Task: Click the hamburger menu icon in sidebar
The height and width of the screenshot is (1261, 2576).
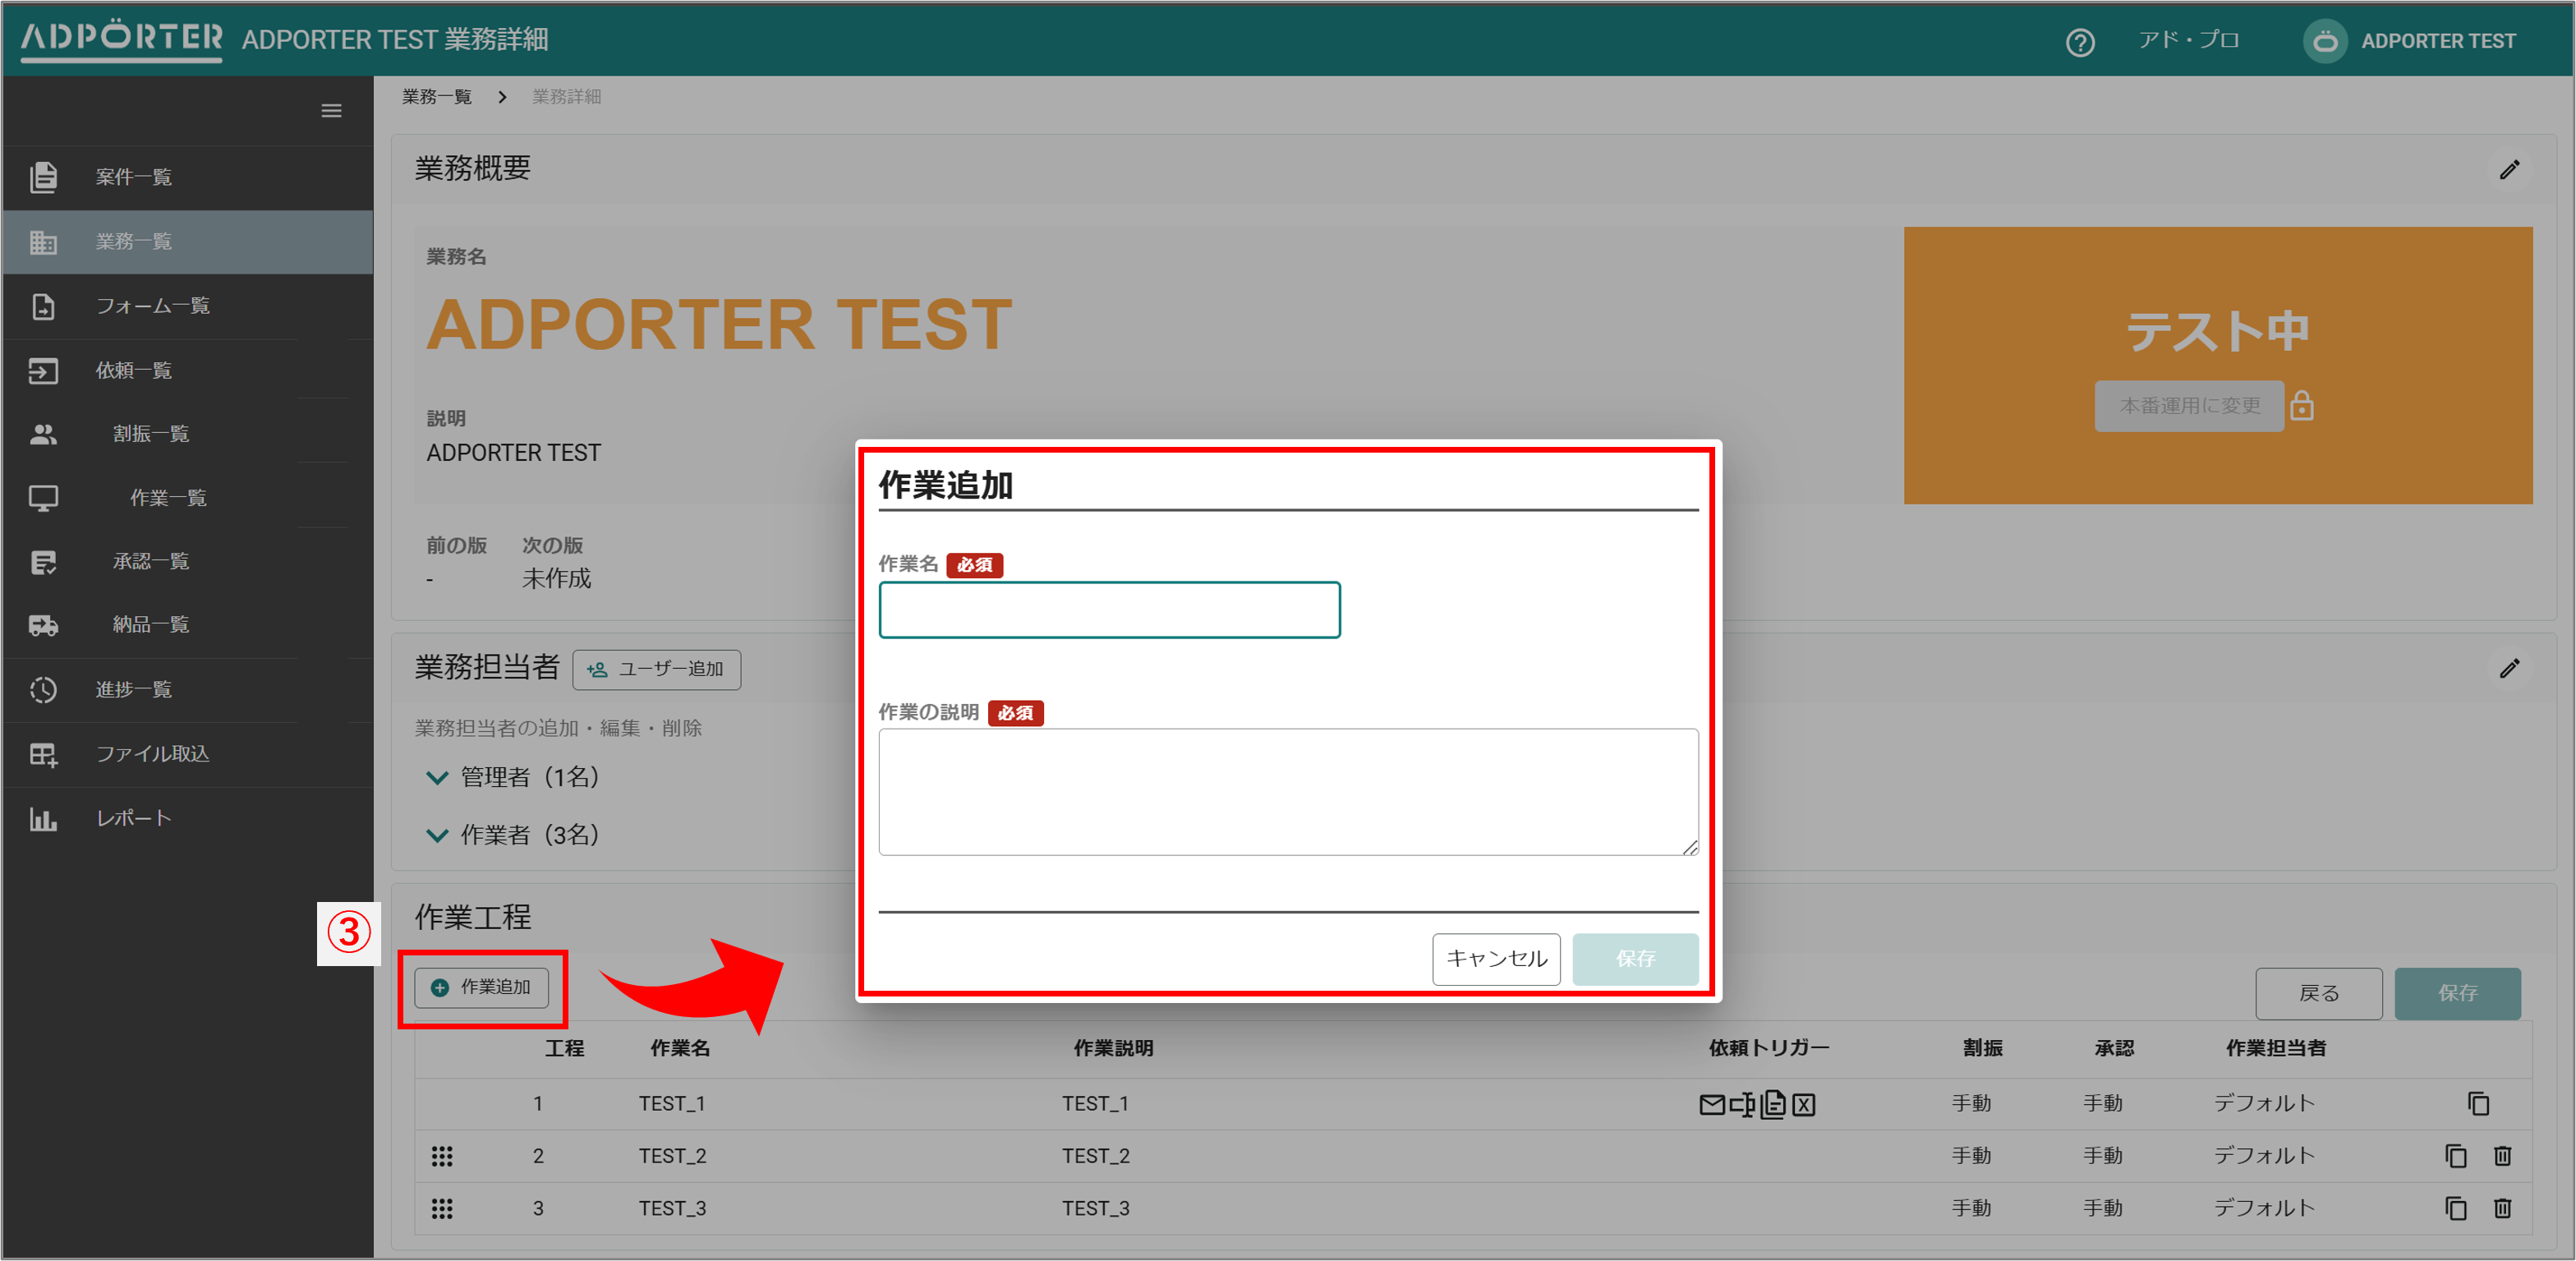Action: pos(331,111)
